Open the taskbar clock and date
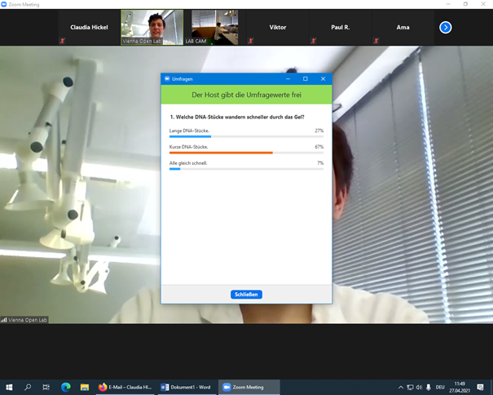Screen dimensions: 493x395 (x=460, y=387)
